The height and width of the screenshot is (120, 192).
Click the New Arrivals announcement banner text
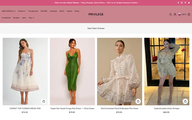point(96,3)
